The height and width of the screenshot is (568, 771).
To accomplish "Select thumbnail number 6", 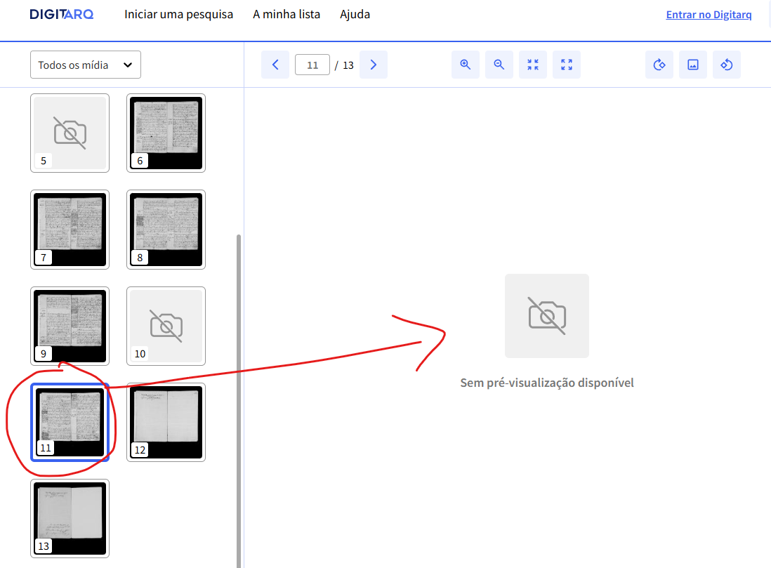I will click(166, 132).
